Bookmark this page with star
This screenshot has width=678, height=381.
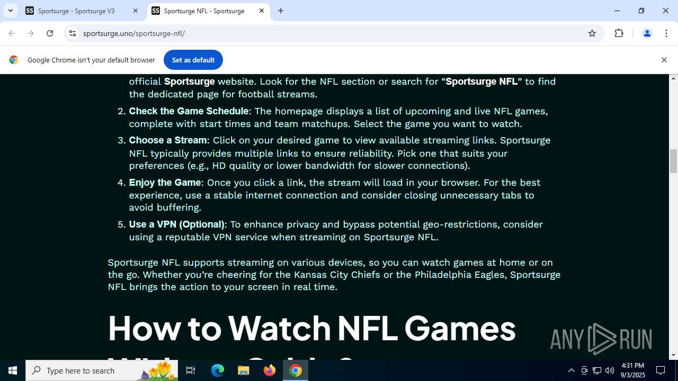pos(592,33)
